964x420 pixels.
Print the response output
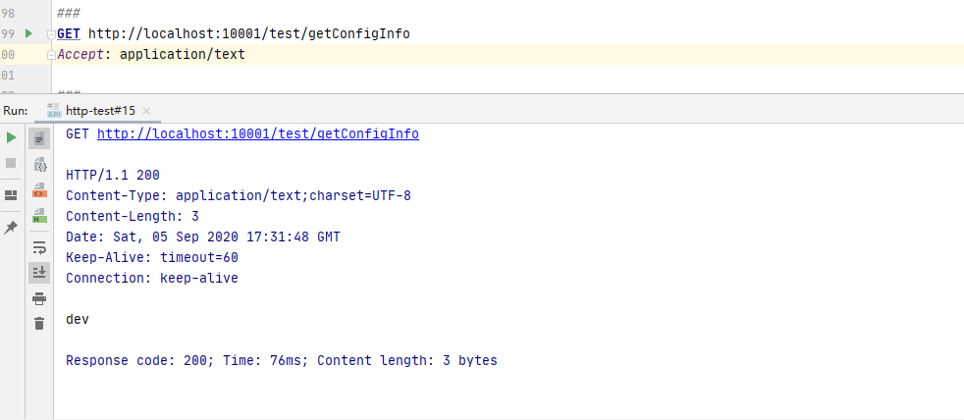point(39,298)
